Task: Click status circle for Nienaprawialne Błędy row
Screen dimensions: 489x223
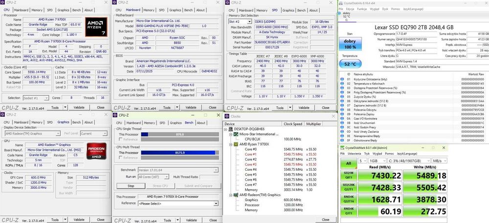Action: [x=342, y=136]
